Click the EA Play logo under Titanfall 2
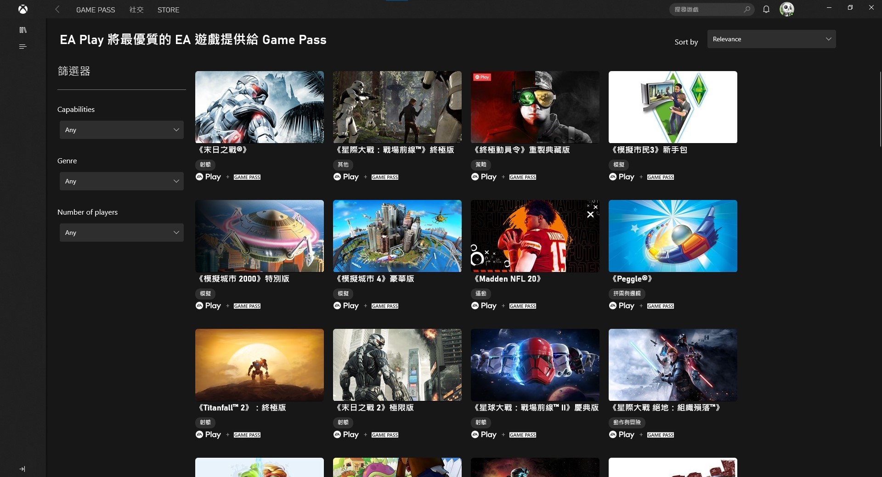 (x=209, y=434)
